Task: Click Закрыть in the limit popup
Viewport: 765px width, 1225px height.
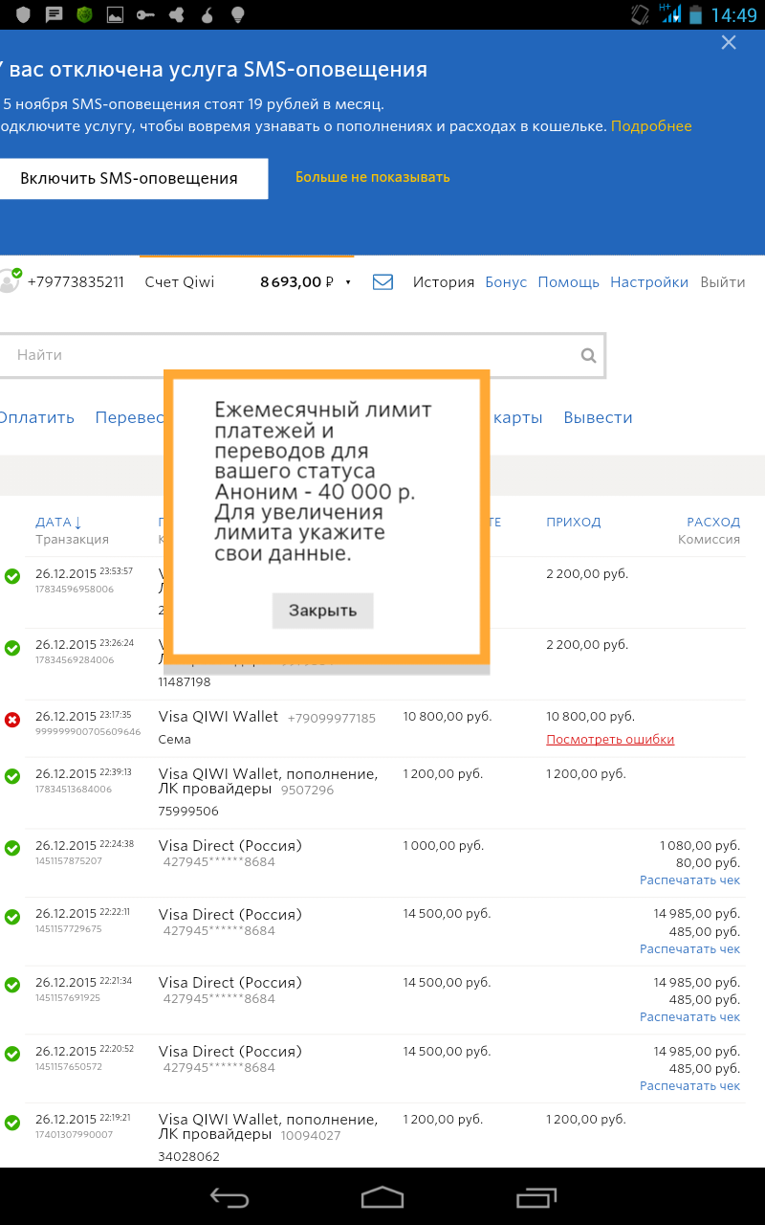Action: point(322,611)
